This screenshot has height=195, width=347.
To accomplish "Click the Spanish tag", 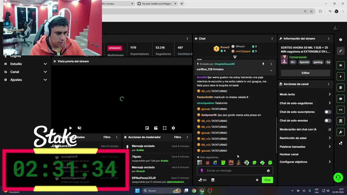I will pos(304,62).
